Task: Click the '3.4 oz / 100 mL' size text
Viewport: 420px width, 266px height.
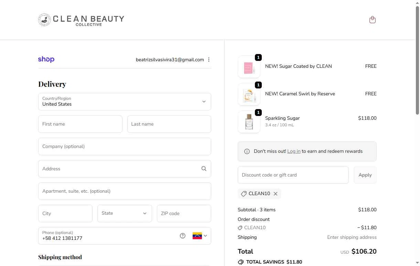Action: click(x=279, y=125)
